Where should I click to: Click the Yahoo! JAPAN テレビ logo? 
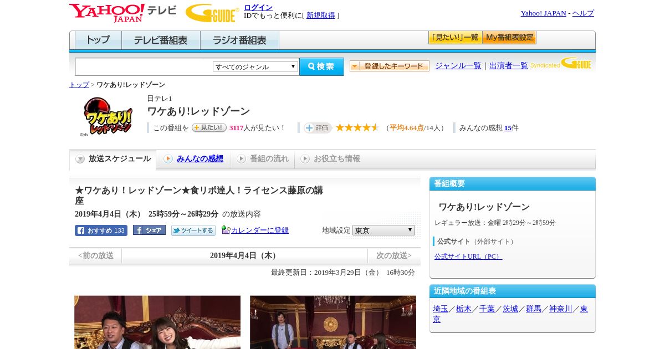click(123, 13)
